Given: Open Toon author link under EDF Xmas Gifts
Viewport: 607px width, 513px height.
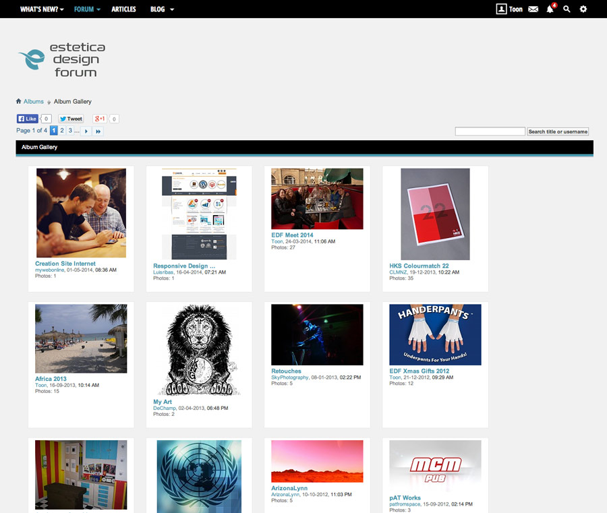Looking at the screenshot, I should 395,378.
